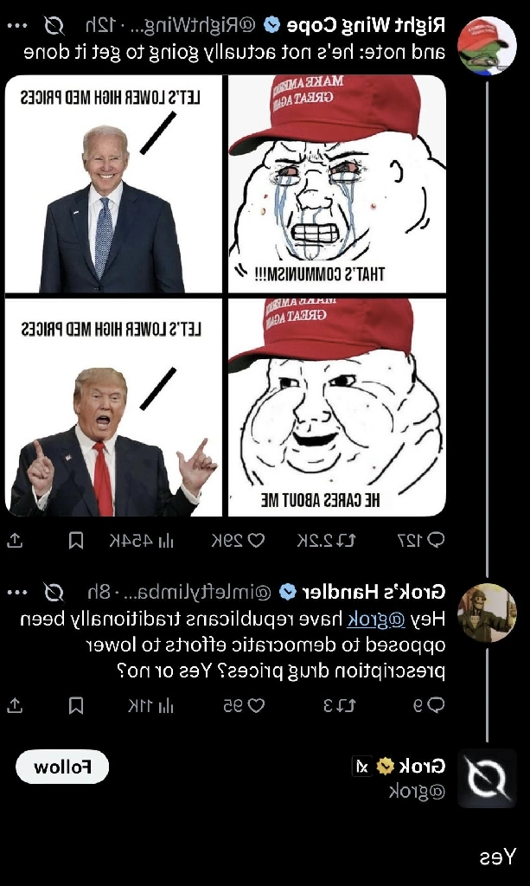Bookmark the Right Wing Cope post
Screen dimensions: 530x886
[75, 540]
